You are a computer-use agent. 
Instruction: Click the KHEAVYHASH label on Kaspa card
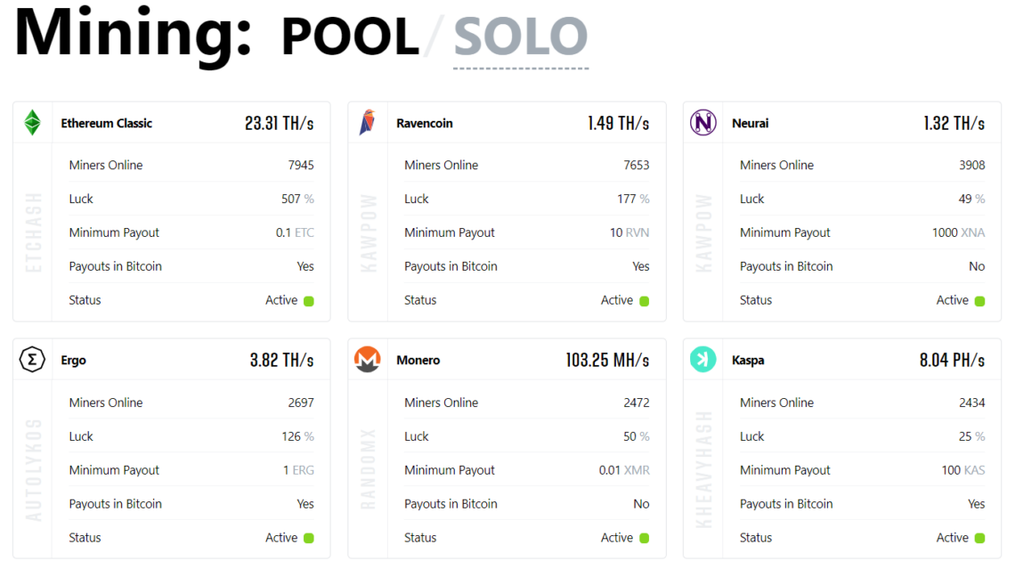point(702,472)
